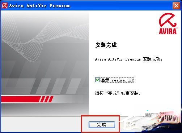Uncheck the 显示 readme.txt checkbox
This screenshot has width=182, height=133.
coord(97,80)
